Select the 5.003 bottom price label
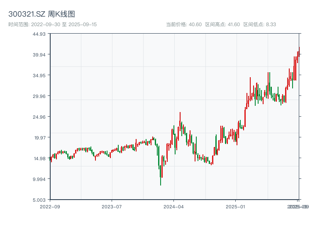 39,200
